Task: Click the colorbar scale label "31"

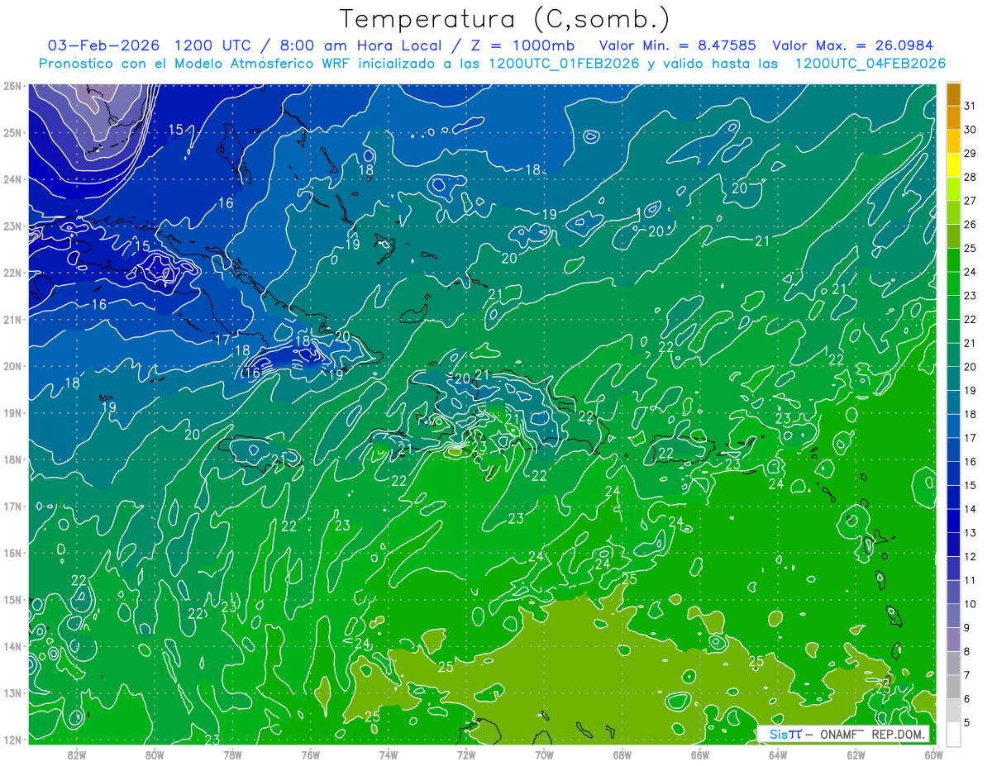Action: coord(970,105)
